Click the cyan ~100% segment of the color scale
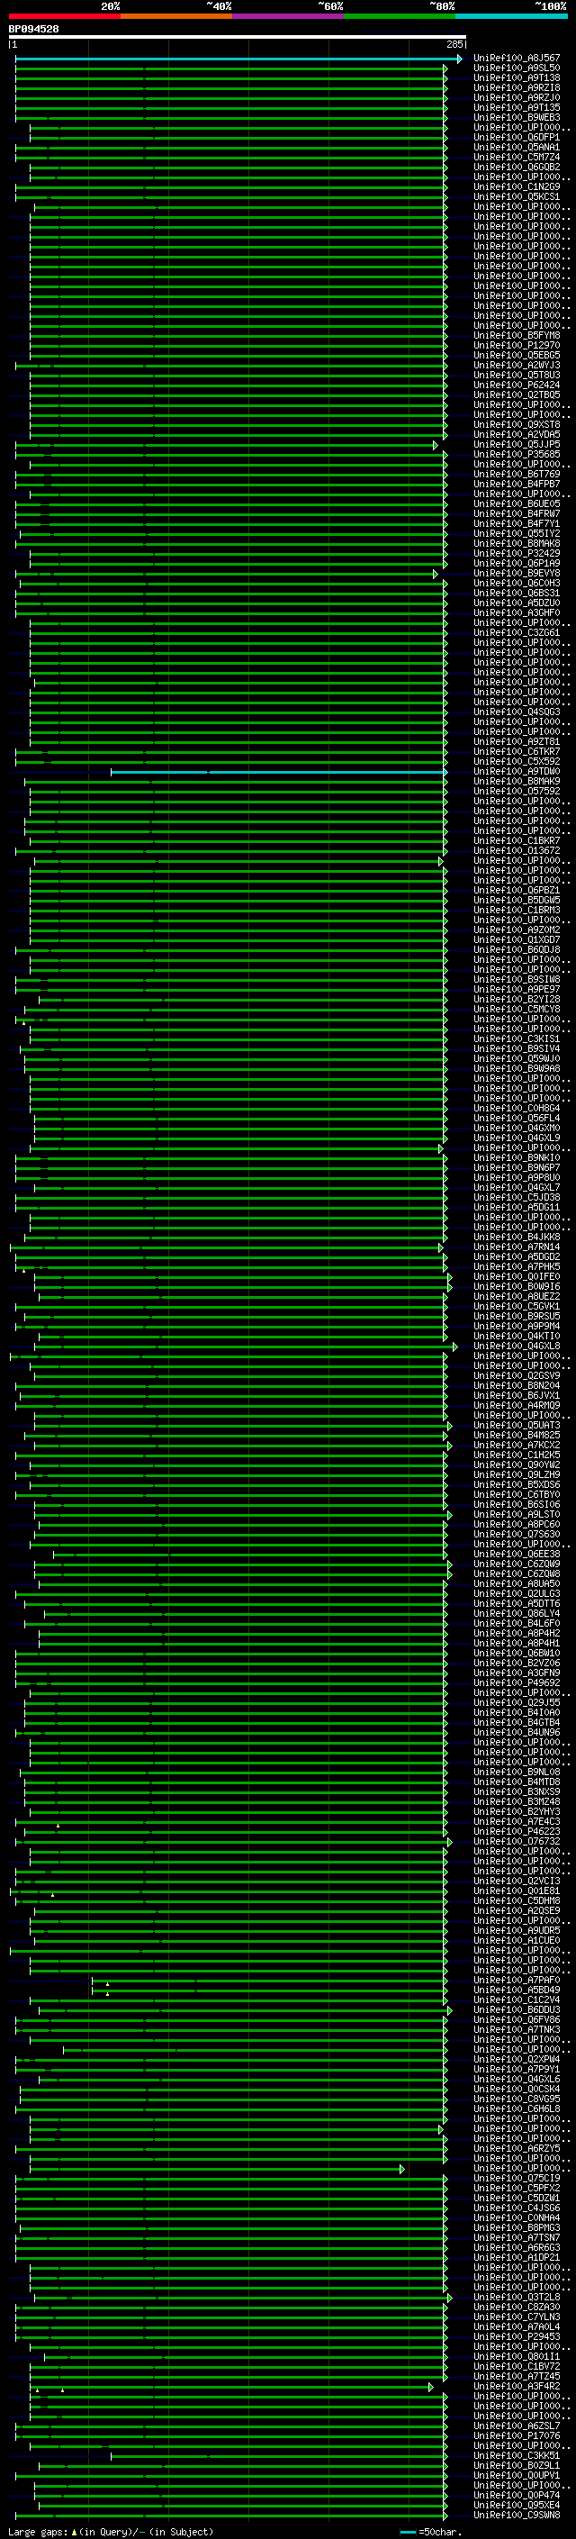 pos(512,16)
